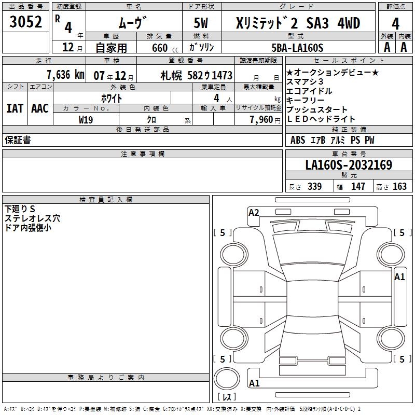Click A1 damage mark on rear bumper
Screen dimensions: 415x415
(254, 383)
